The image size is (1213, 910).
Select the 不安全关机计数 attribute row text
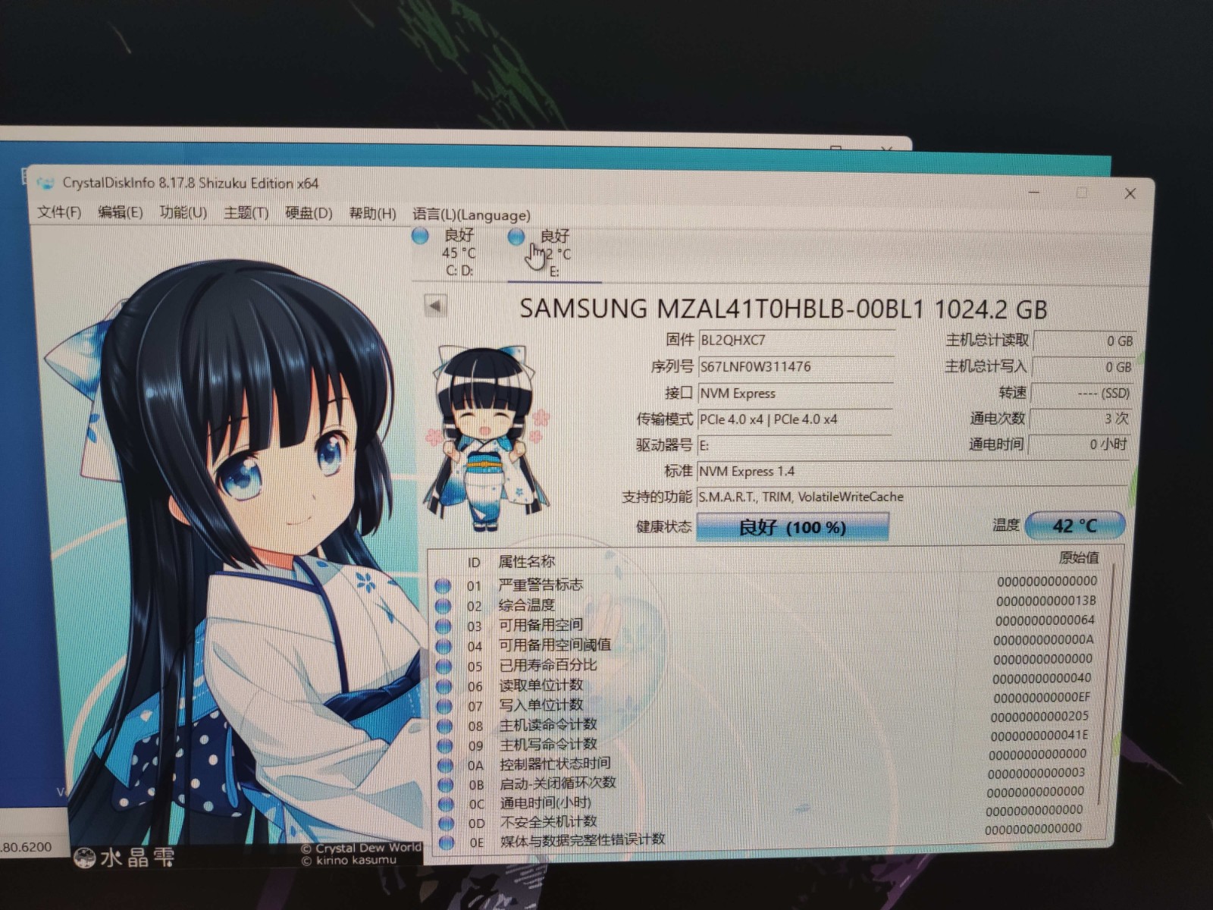[x=549, y=821]
